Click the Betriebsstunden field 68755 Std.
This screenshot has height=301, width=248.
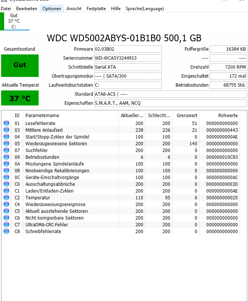coord(228,85)
